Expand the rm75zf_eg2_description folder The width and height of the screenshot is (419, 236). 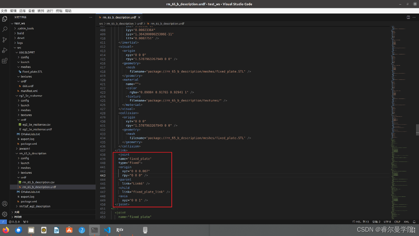coord(53,206)
